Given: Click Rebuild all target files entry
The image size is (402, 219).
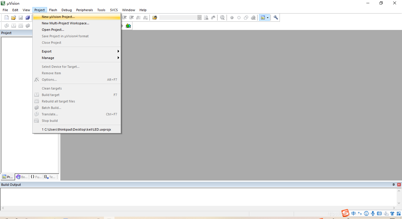Looking at the screenshot, I should [77, 101].
